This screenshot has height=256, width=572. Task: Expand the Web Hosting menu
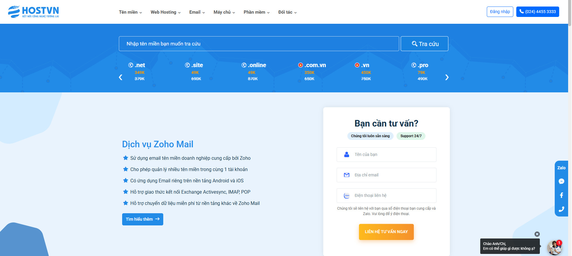166,12
